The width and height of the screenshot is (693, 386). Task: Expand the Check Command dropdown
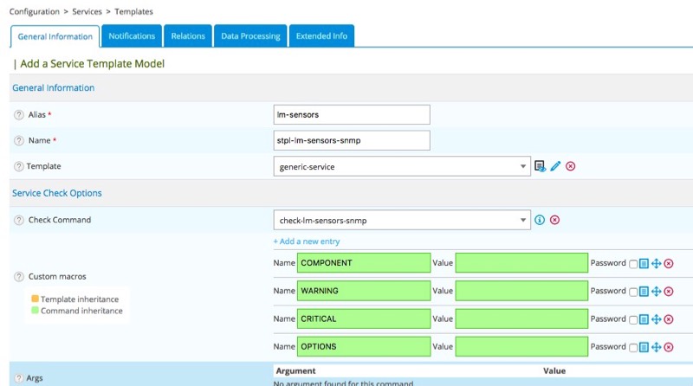pyautogui.click(x=523, y=221)
